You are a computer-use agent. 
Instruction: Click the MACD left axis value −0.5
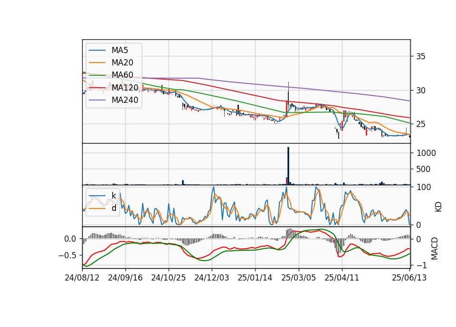pos(67,255)
